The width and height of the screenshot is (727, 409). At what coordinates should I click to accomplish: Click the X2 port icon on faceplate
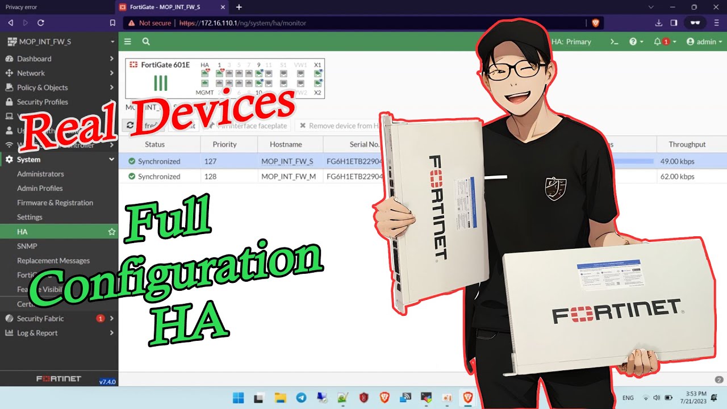point(317,84)
